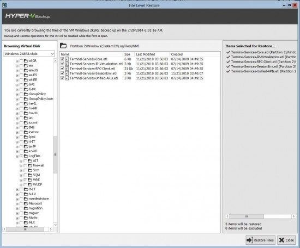Uncheck Terminal-Services-Unified-APIs.etl checkbox
Viewport: 300px width, 248px height.
tap(62, 78)
